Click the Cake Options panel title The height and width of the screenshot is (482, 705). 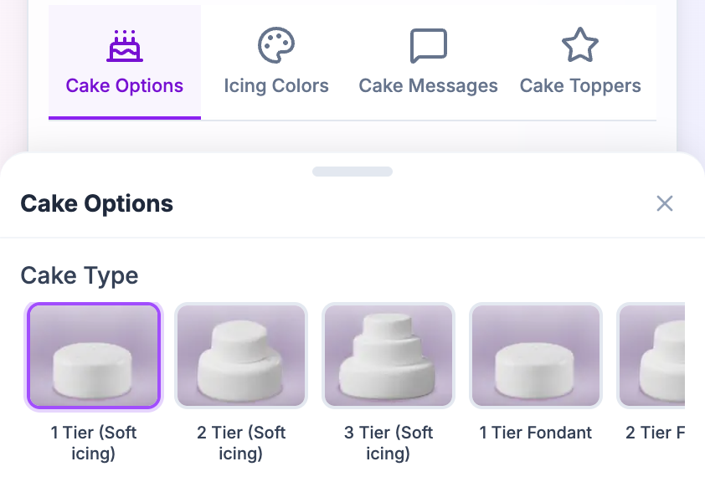coord(96,203)
